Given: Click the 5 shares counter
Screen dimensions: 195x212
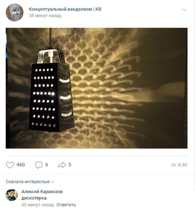Looking at the screenshot, I should [x=70, y=165].
